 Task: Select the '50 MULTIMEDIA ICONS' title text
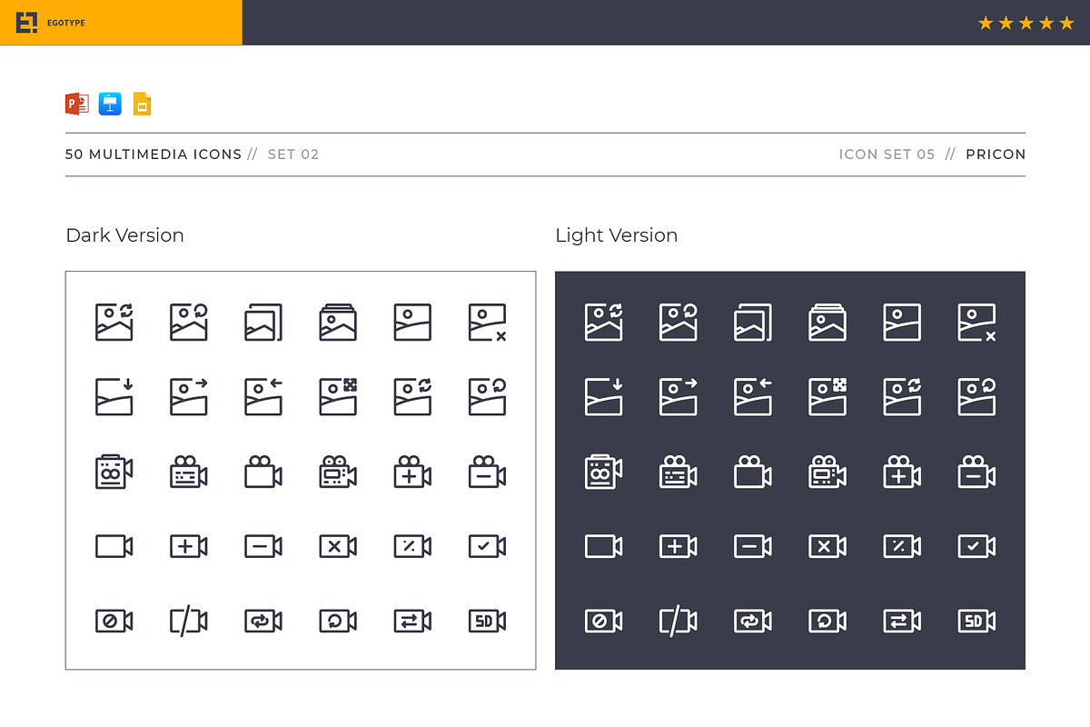154,154
